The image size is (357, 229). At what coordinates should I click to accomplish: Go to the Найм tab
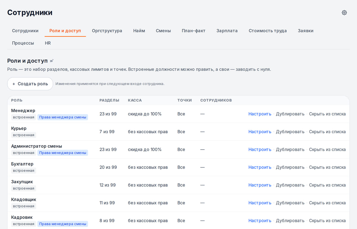click(x=139, y=31)
